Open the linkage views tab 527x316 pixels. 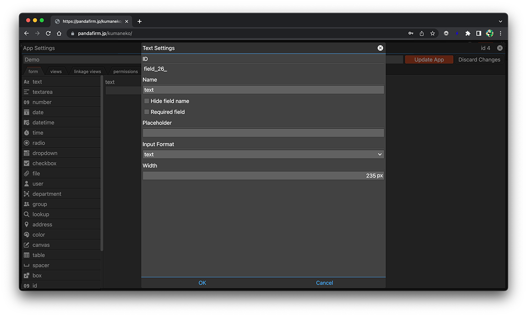[x=87, y=72]
